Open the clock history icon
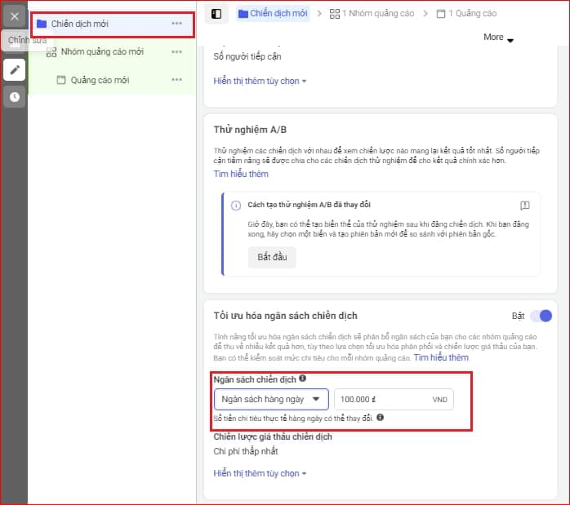Viewport: 570px width, 505px height. coord(14,97)
